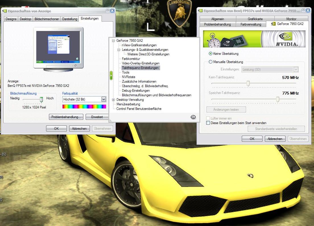Select Tools tree item

tap(125, 72)
